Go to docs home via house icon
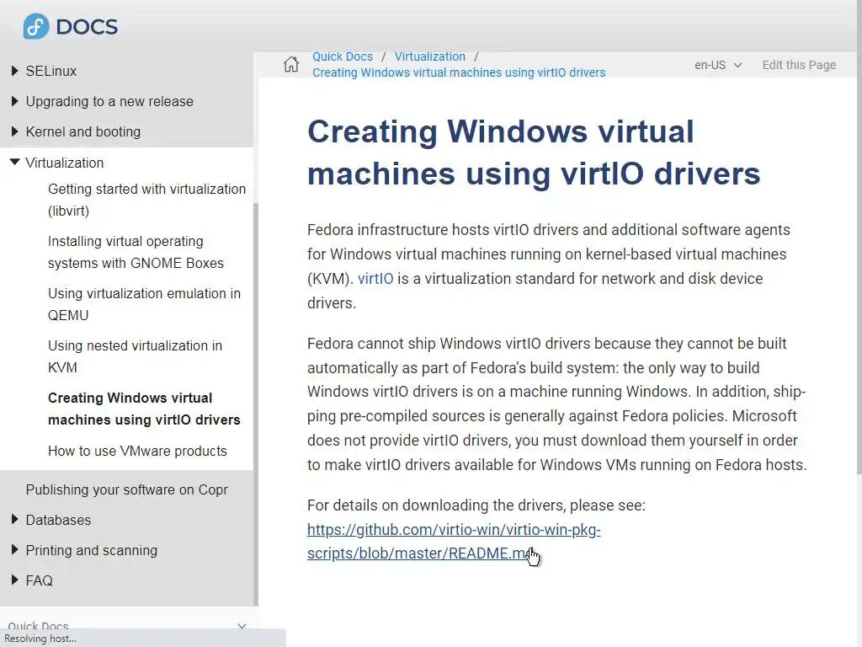 [291, 64]
